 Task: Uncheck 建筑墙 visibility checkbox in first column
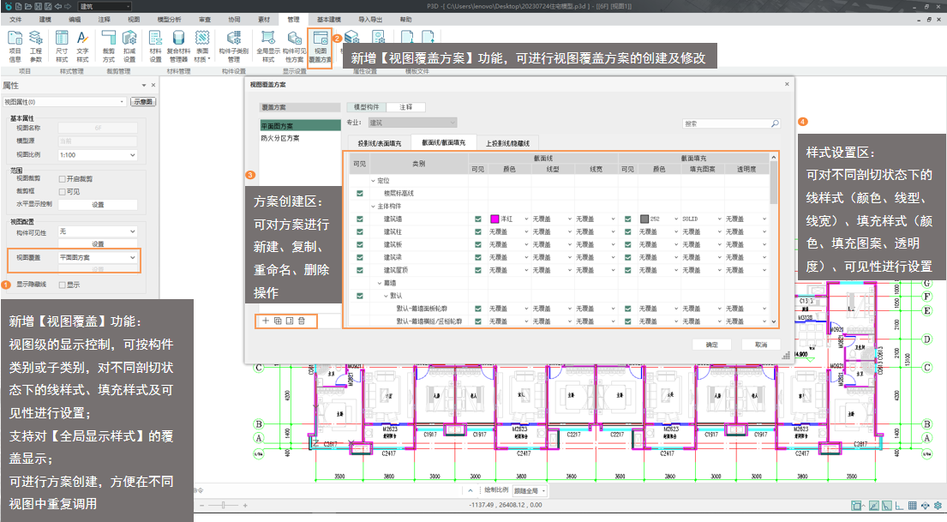(360, 219)
